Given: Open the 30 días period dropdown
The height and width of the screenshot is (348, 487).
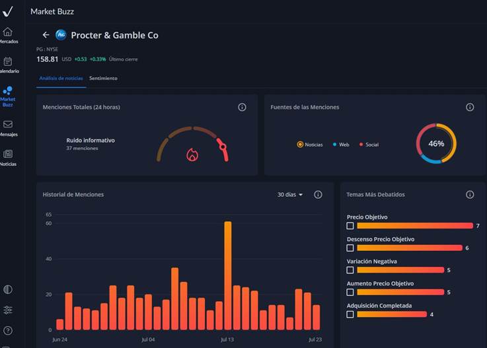Looking at the screenshot, I should coord(290,195).
